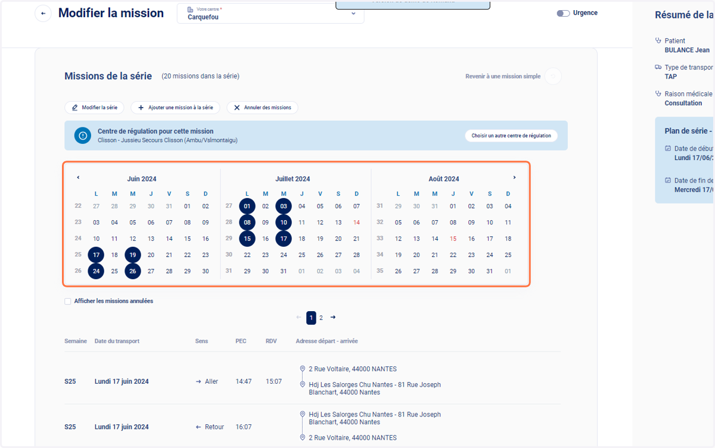
Task: Toggle the Urgence switch
Action: (x=563, y=13)
